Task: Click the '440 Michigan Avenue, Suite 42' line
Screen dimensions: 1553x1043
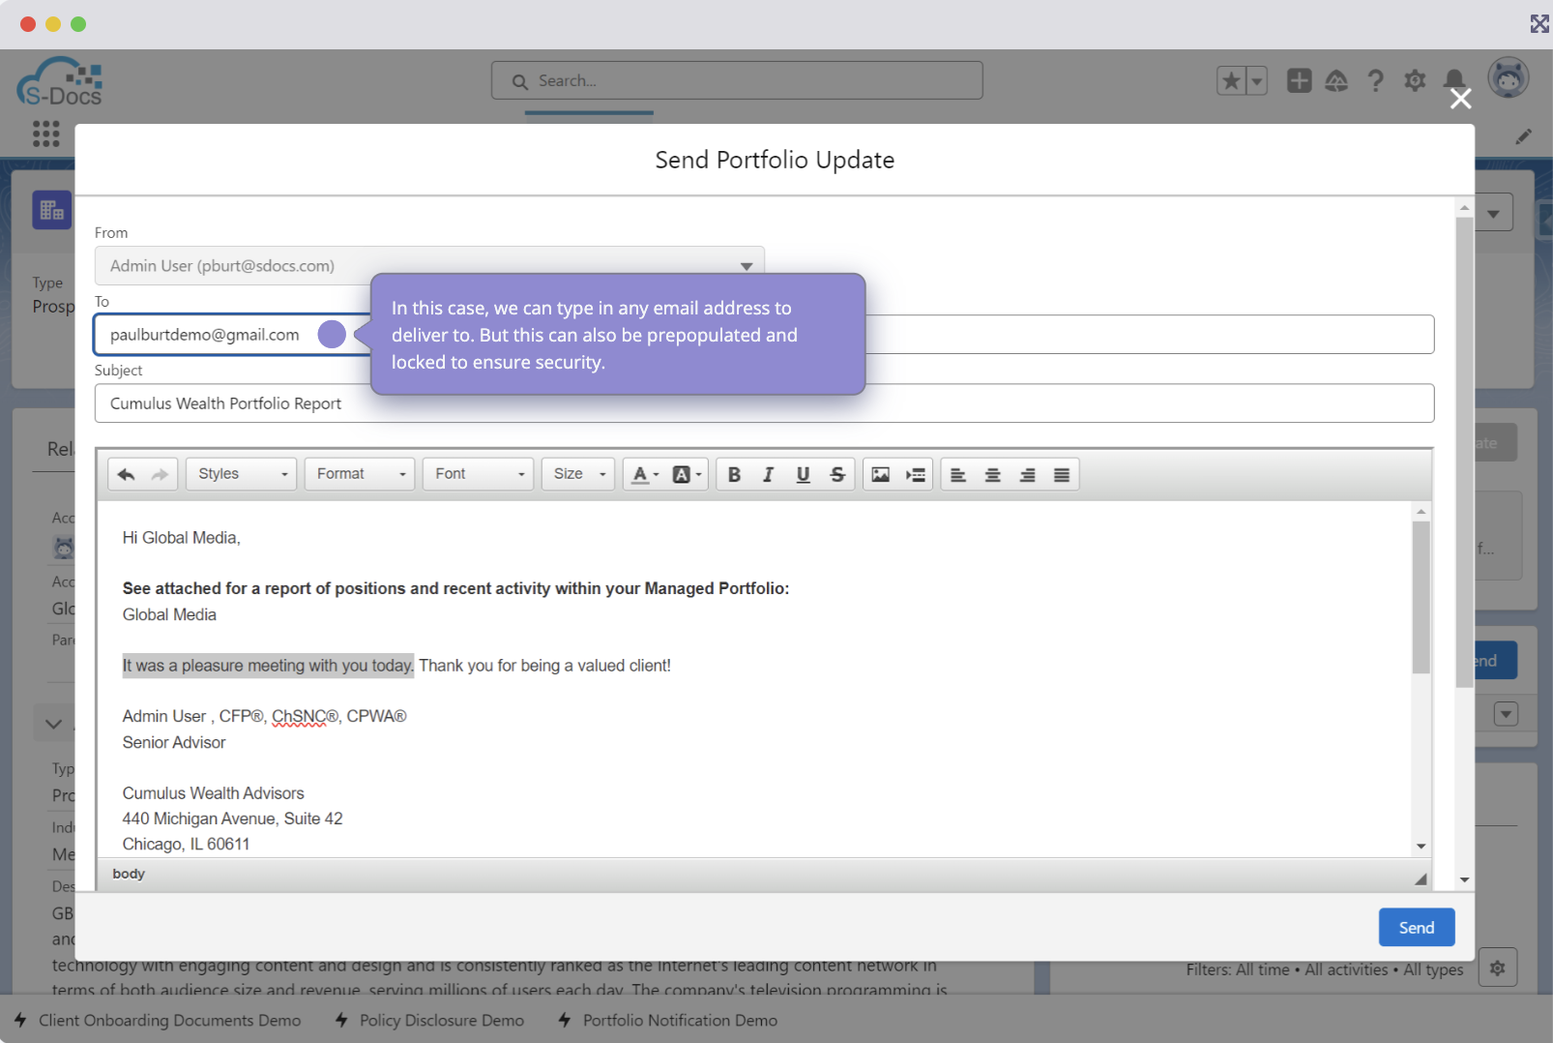Action: (233, 819)
